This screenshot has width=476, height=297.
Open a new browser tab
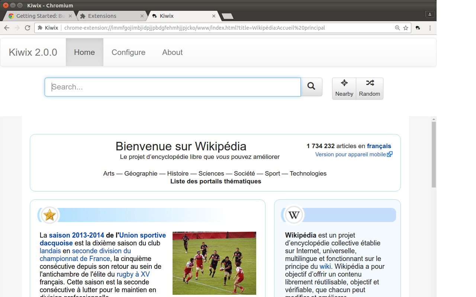[x=227, y=16]
